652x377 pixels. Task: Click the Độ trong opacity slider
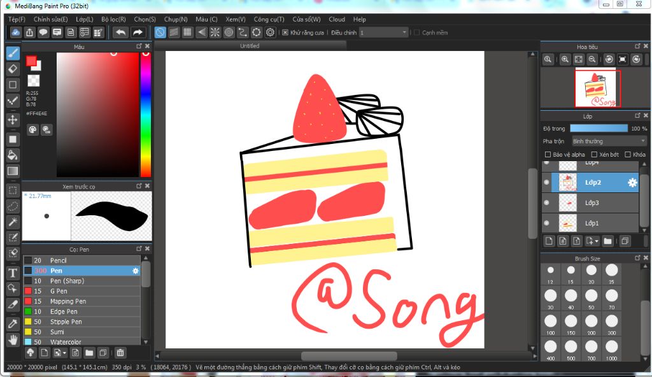[599, 129]
